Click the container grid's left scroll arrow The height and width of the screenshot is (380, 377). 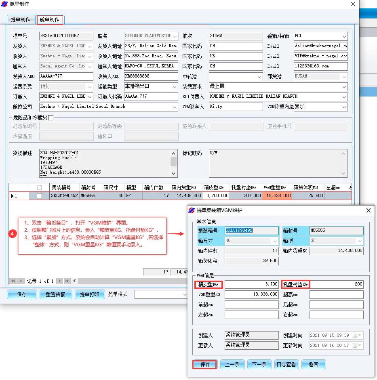pos(75,281)
